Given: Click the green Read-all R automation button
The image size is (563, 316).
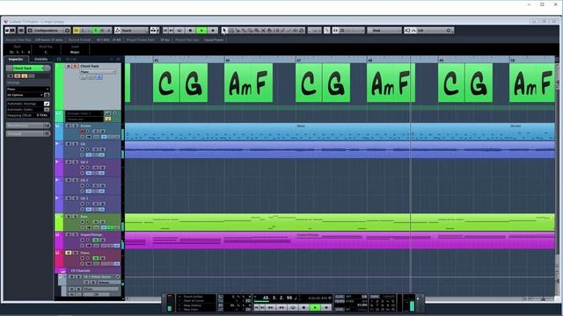Looking at the screenshot, I should tap(96, 31).
